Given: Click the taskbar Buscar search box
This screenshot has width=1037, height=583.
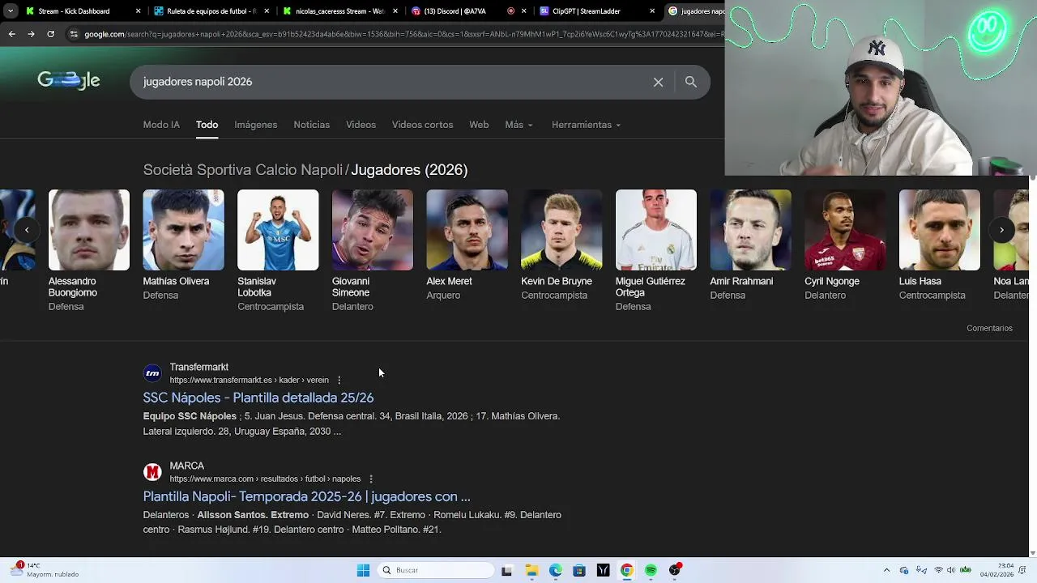Looking at the screenshot, I should (x=436, y=570).
